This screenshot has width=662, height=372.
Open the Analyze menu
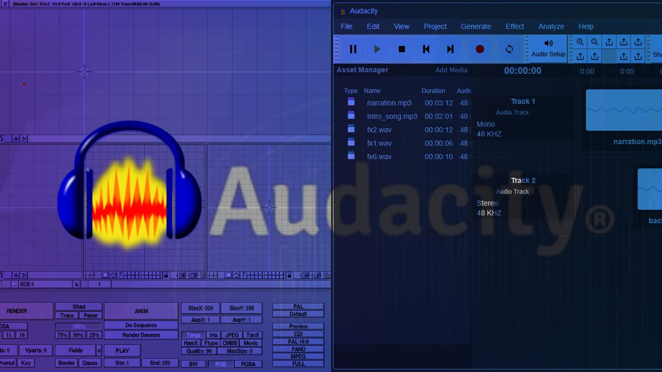551,26
